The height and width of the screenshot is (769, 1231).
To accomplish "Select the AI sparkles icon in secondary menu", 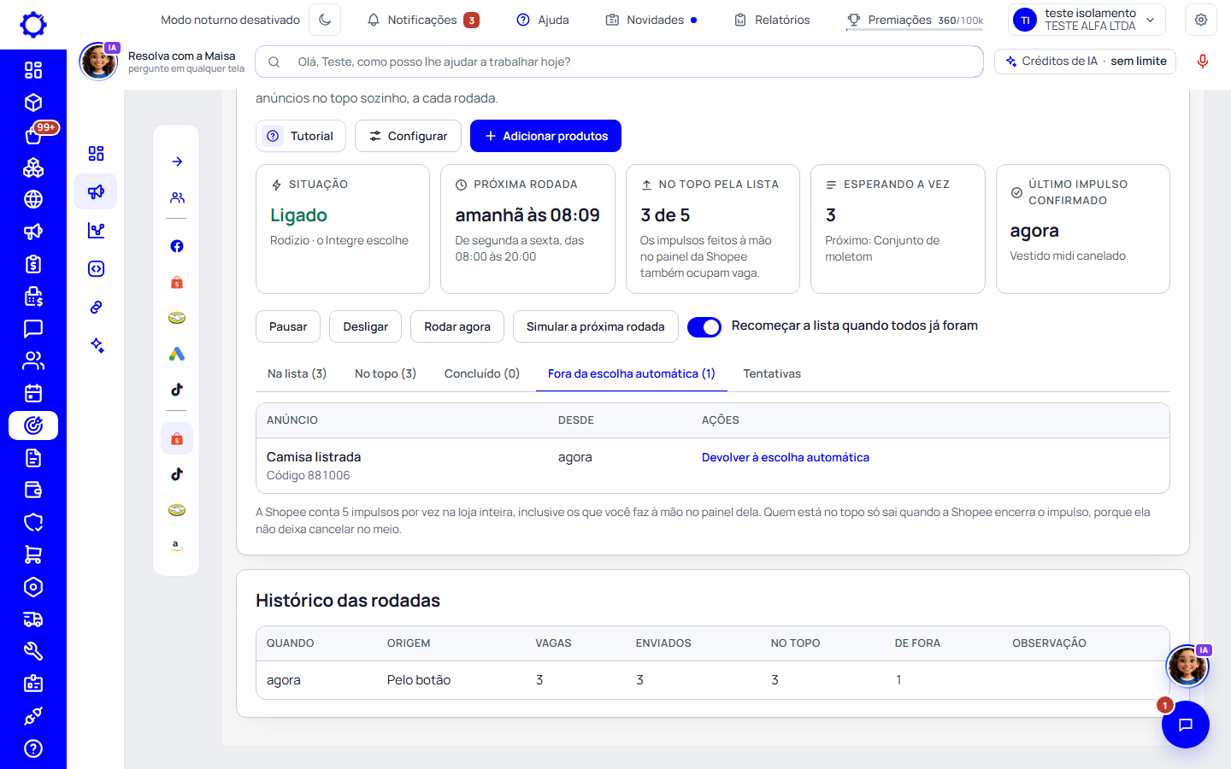I will point(96,345).
